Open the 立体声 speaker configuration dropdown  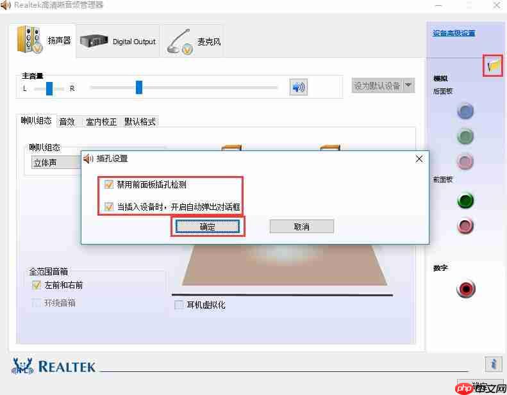coord(56,163)
